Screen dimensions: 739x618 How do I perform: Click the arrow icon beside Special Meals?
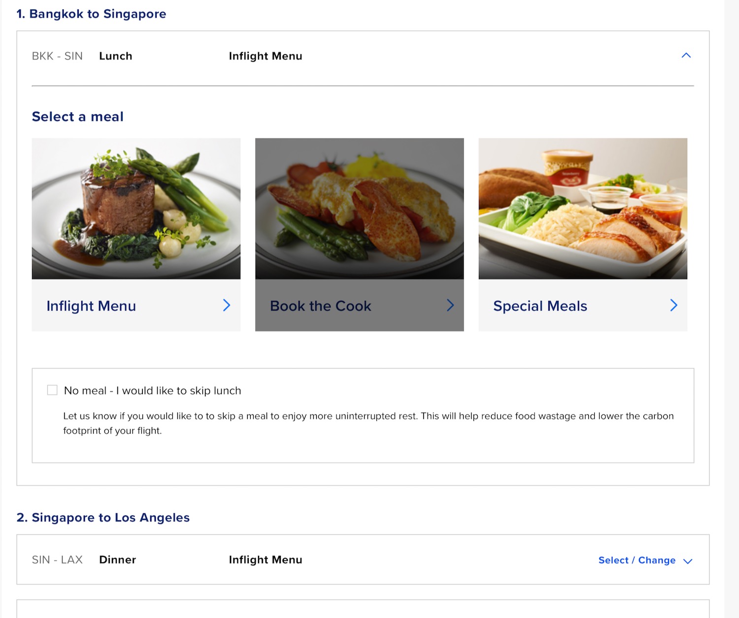673,305
